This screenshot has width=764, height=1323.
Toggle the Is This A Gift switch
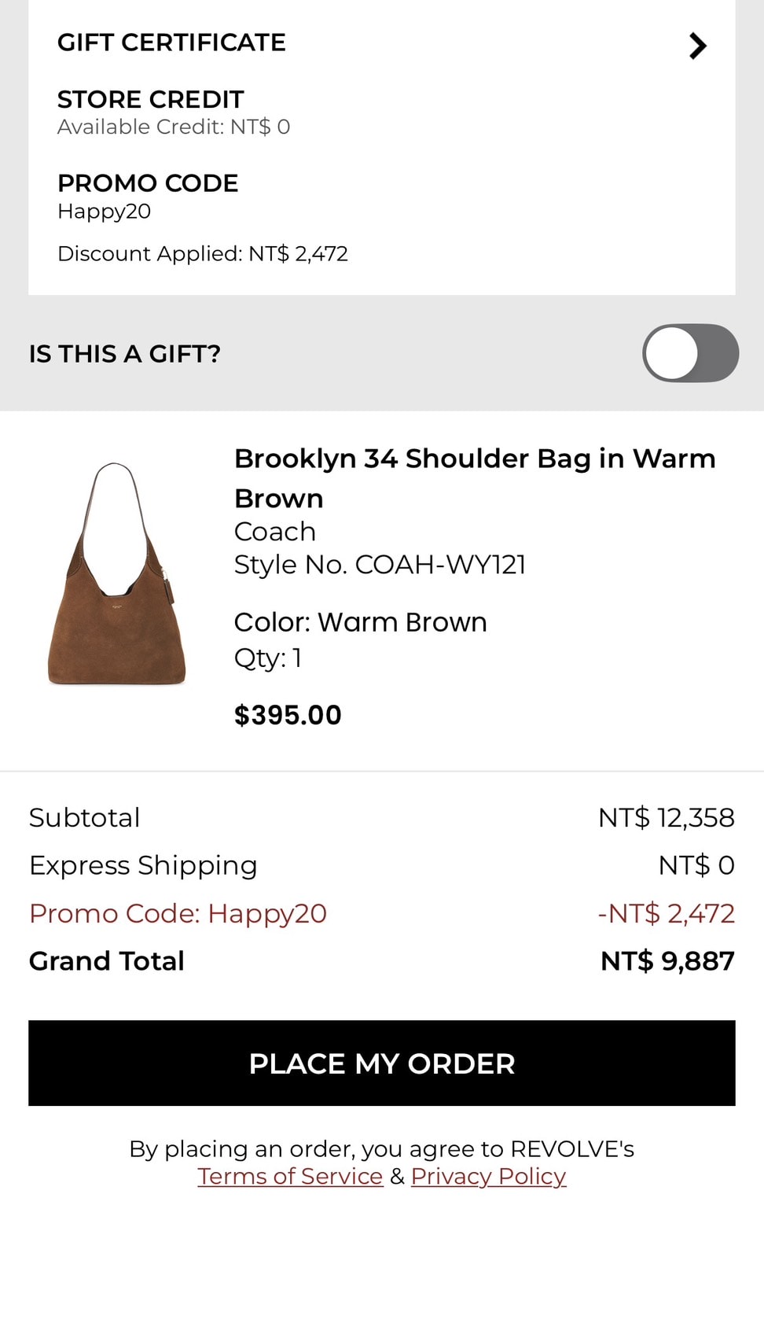coord(690,353)
